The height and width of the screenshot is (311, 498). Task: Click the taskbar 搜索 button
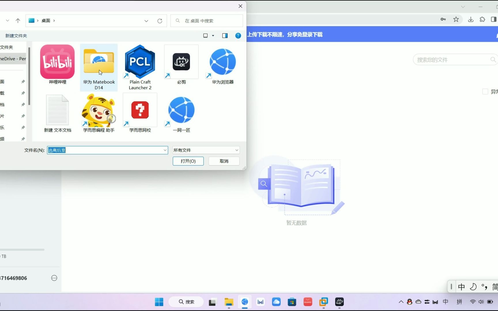point(186,302)
